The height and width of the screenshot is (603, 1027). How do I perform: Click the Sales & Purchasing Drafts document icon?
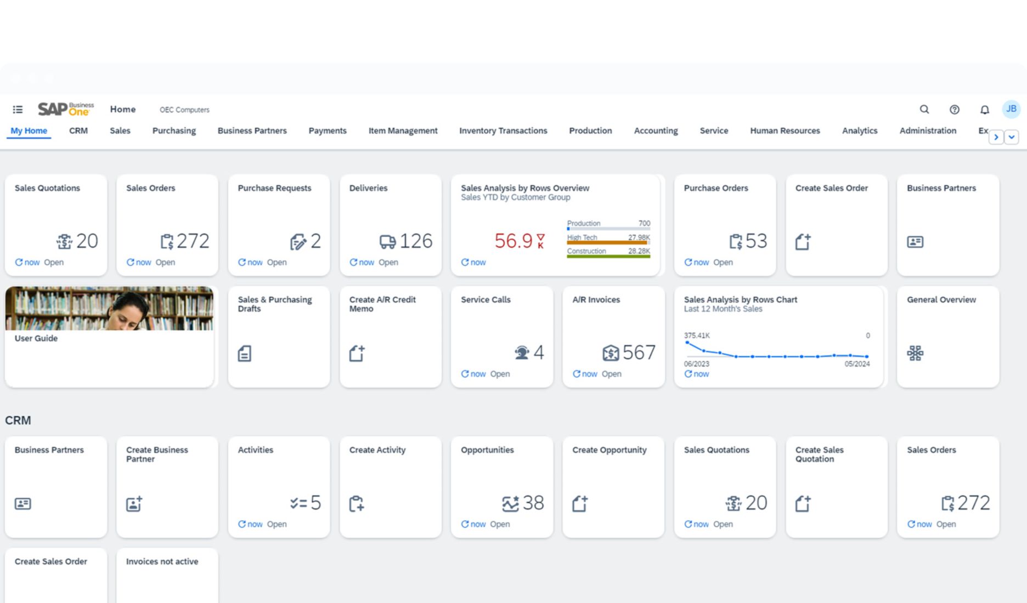tap(245, 353)
